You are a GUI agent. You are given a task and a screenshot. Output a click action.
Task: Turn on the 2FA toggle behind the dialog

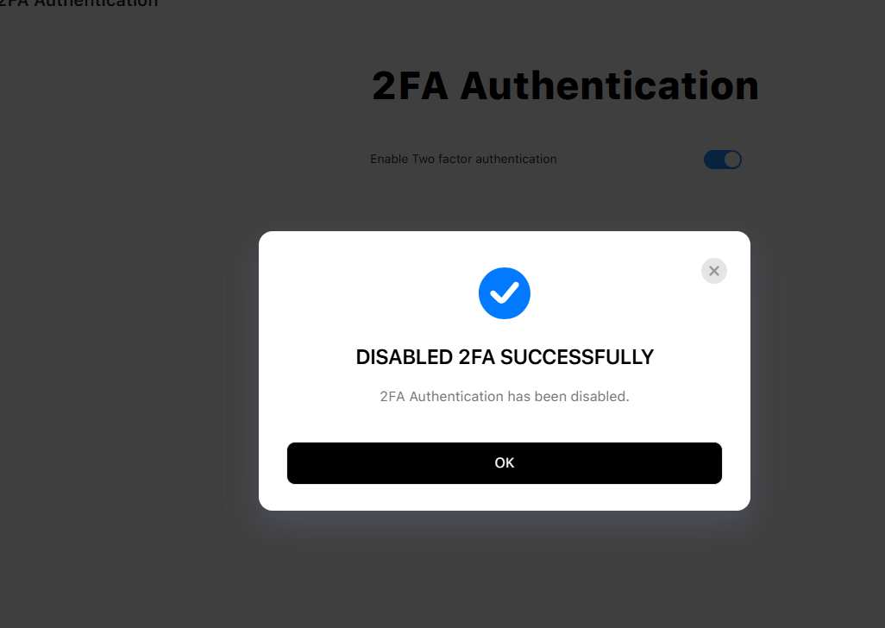point(723,160)
